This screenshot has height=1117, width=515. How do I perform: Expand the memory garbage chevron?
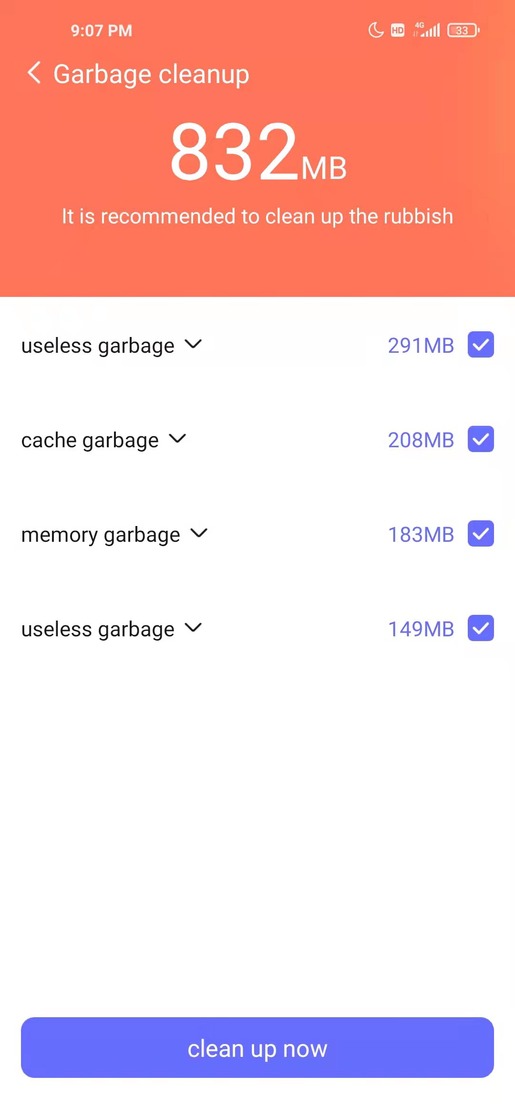point(199,533)
